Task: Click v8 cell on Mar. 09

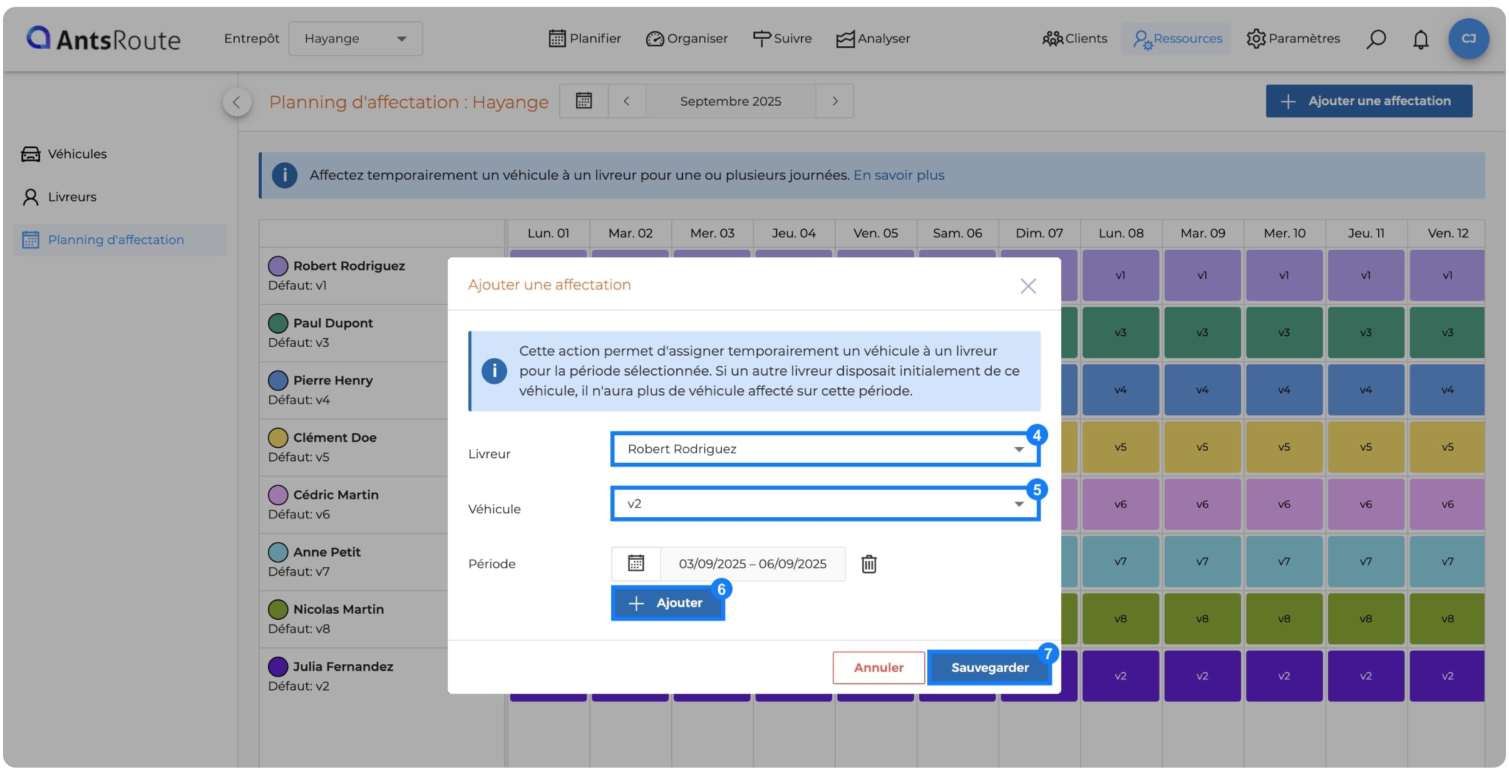Action: click(x=1202, y=619)
